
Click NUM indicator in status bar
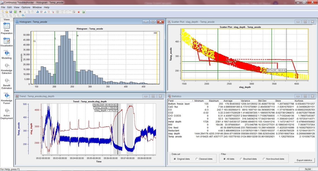click(308, 169)
